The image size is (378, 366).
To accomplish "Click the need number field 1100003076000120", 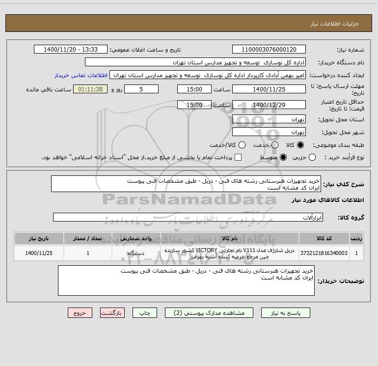I will pos(269,49).
